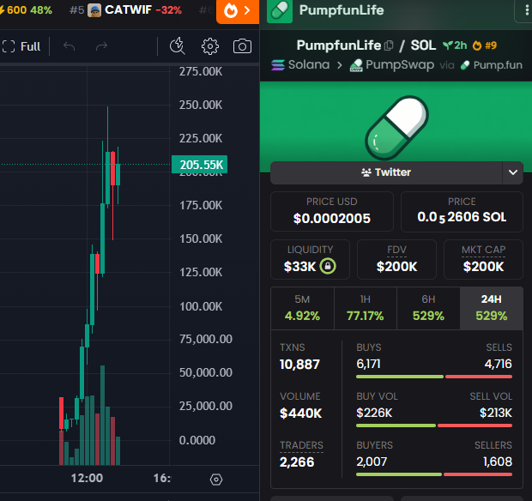The image size is (532, 501).
Task: Open chart settings gear
Action: tap(210, 46)
